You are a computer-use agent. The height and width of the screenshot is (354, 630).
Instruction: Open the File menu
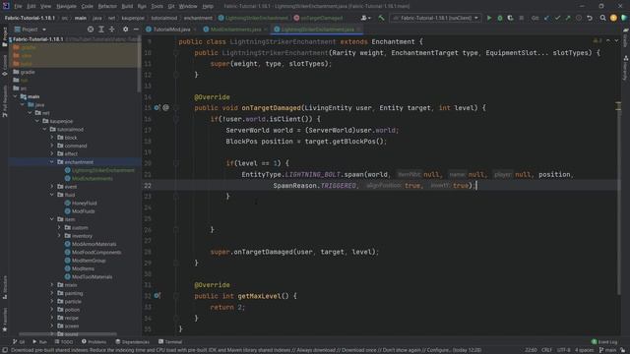pos(18,6)
